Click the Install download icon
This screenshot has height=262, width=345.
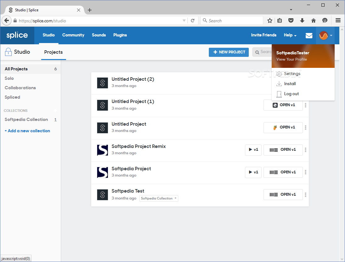tap(279, 84)
